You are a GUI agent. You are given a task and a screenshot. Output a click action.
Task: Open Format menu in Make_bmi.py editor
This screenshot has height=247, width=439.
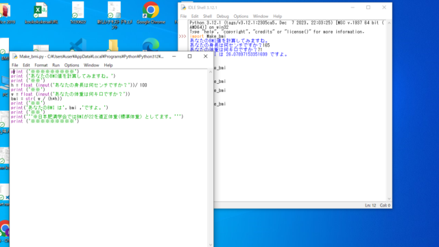41,65
